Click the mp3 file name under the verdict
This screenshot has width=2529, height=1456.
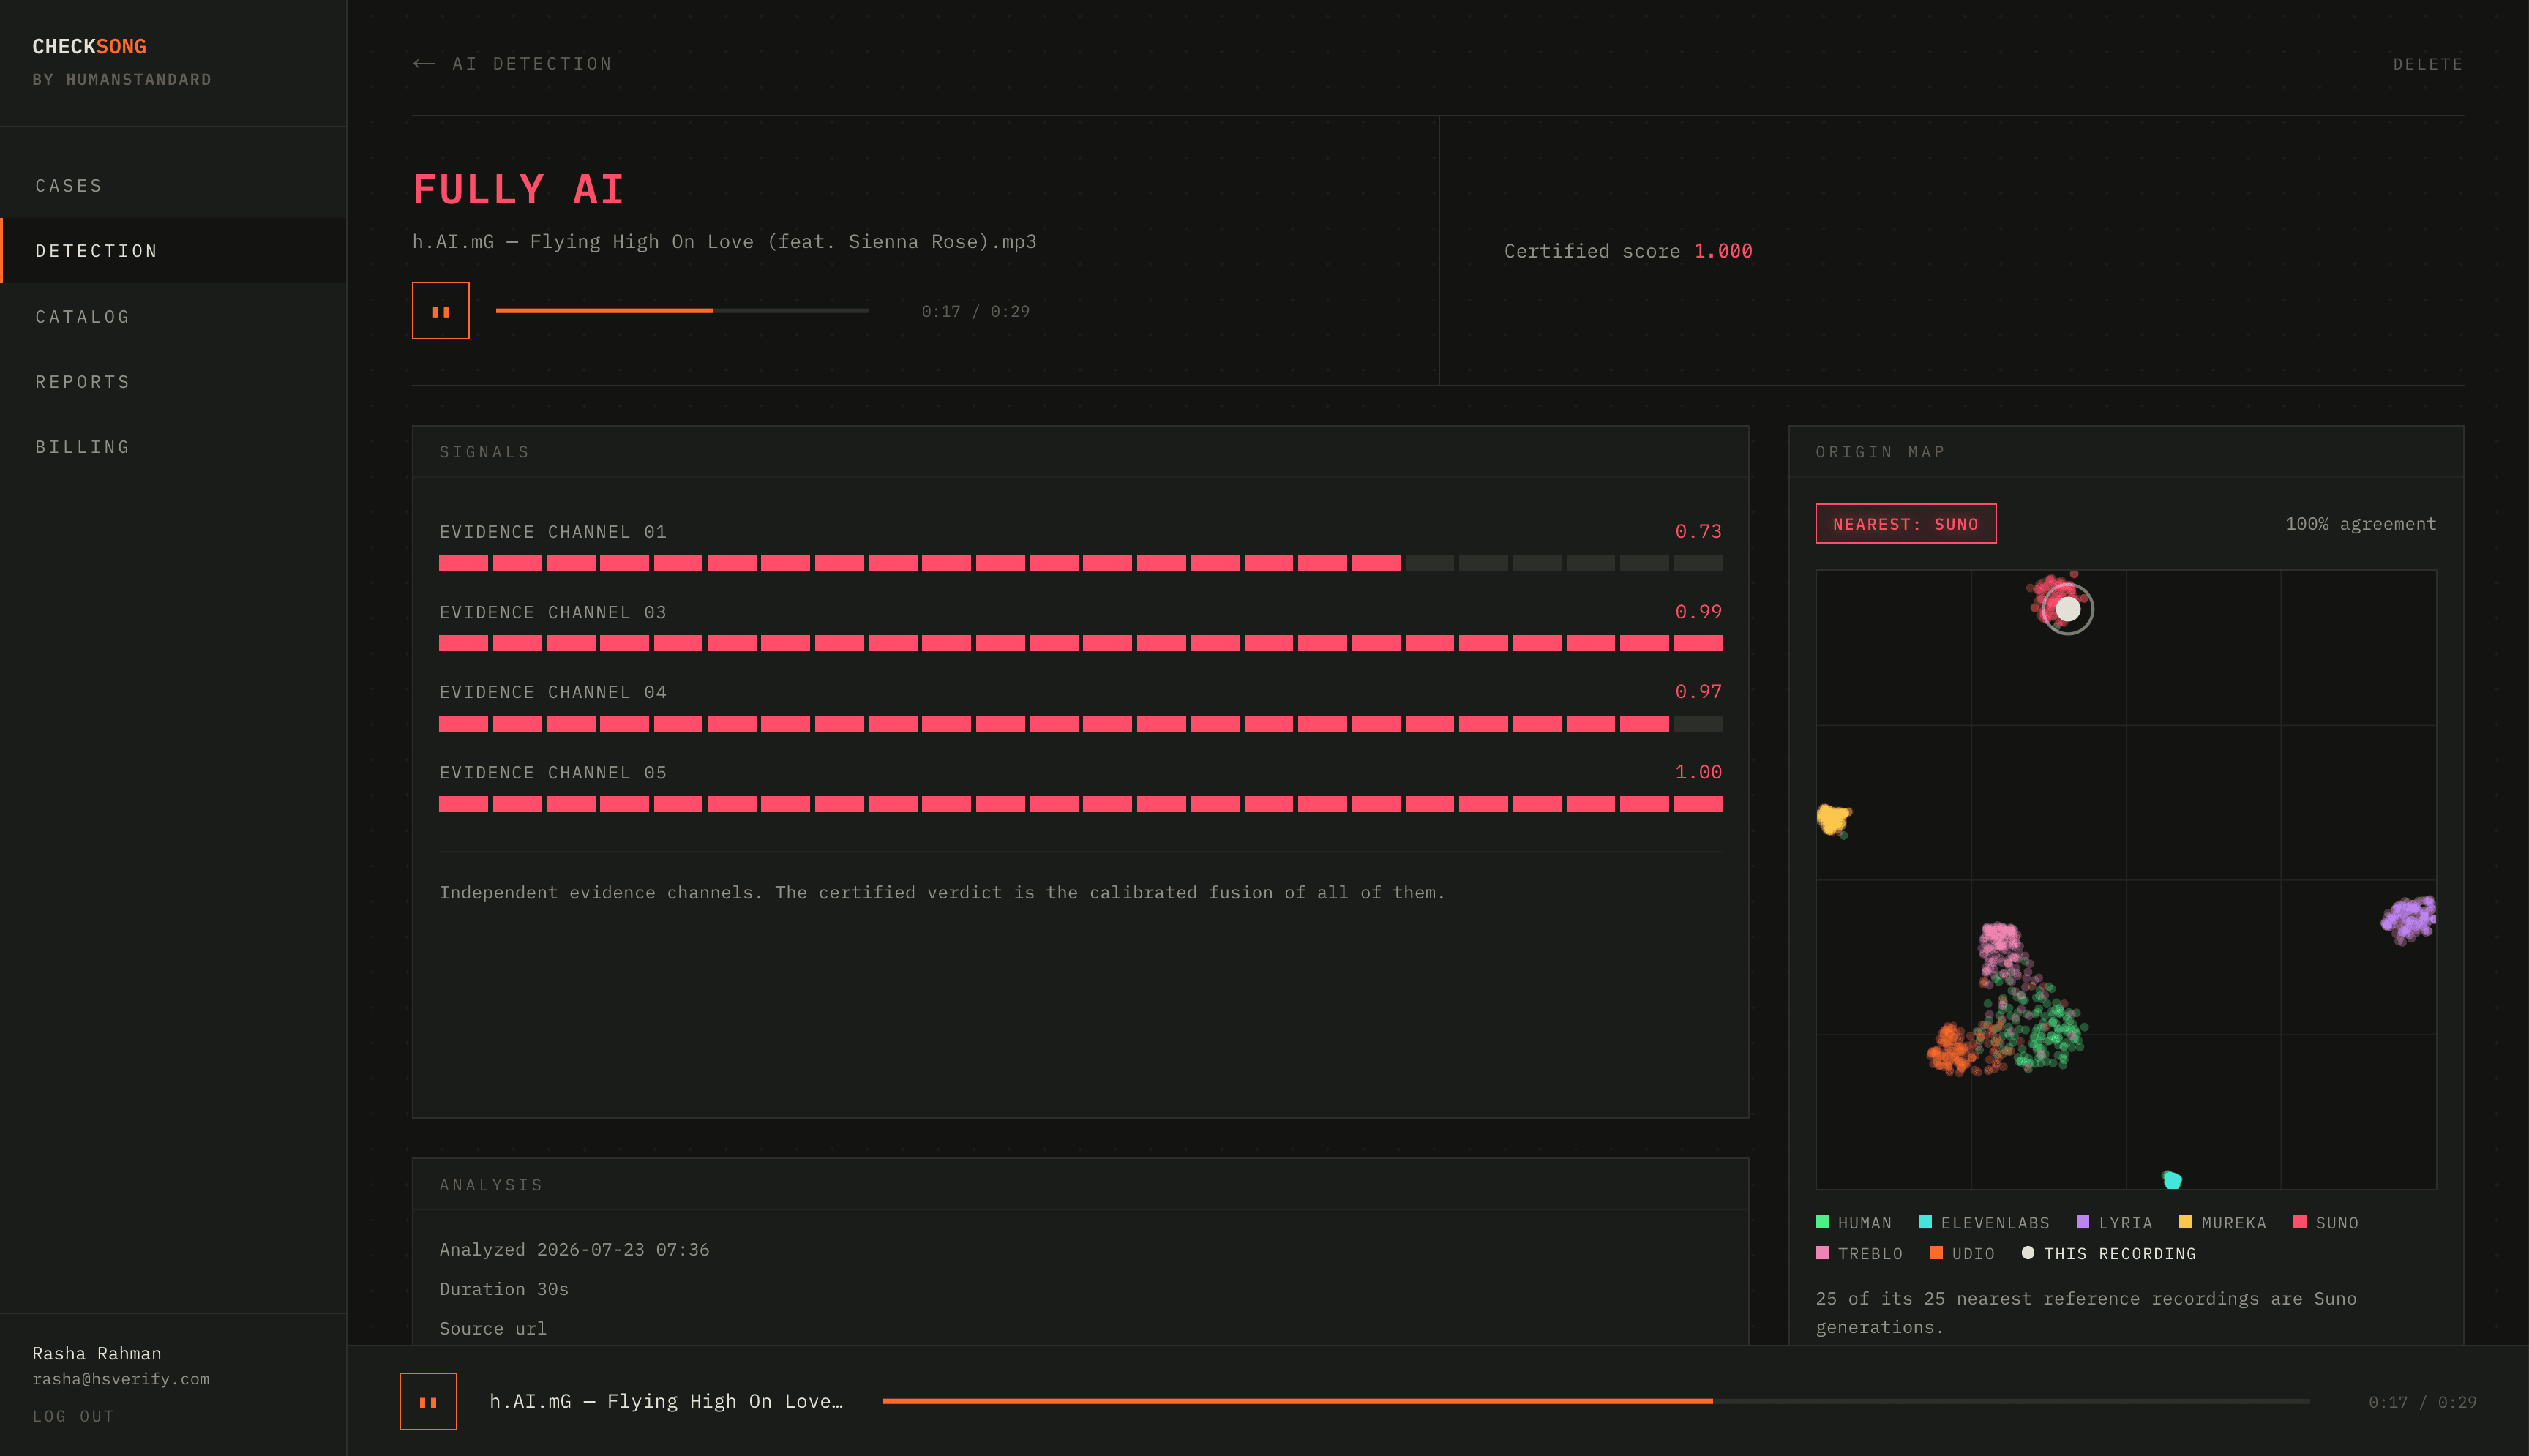coord(724,242)
